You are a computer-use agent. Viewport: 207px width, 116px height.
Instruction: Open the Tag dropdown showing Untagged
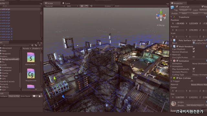tap(185, 10)
